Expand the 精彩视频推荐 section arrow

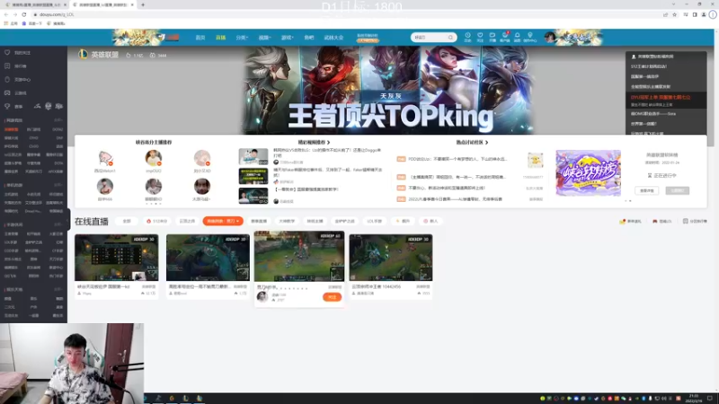pos(328,143)
